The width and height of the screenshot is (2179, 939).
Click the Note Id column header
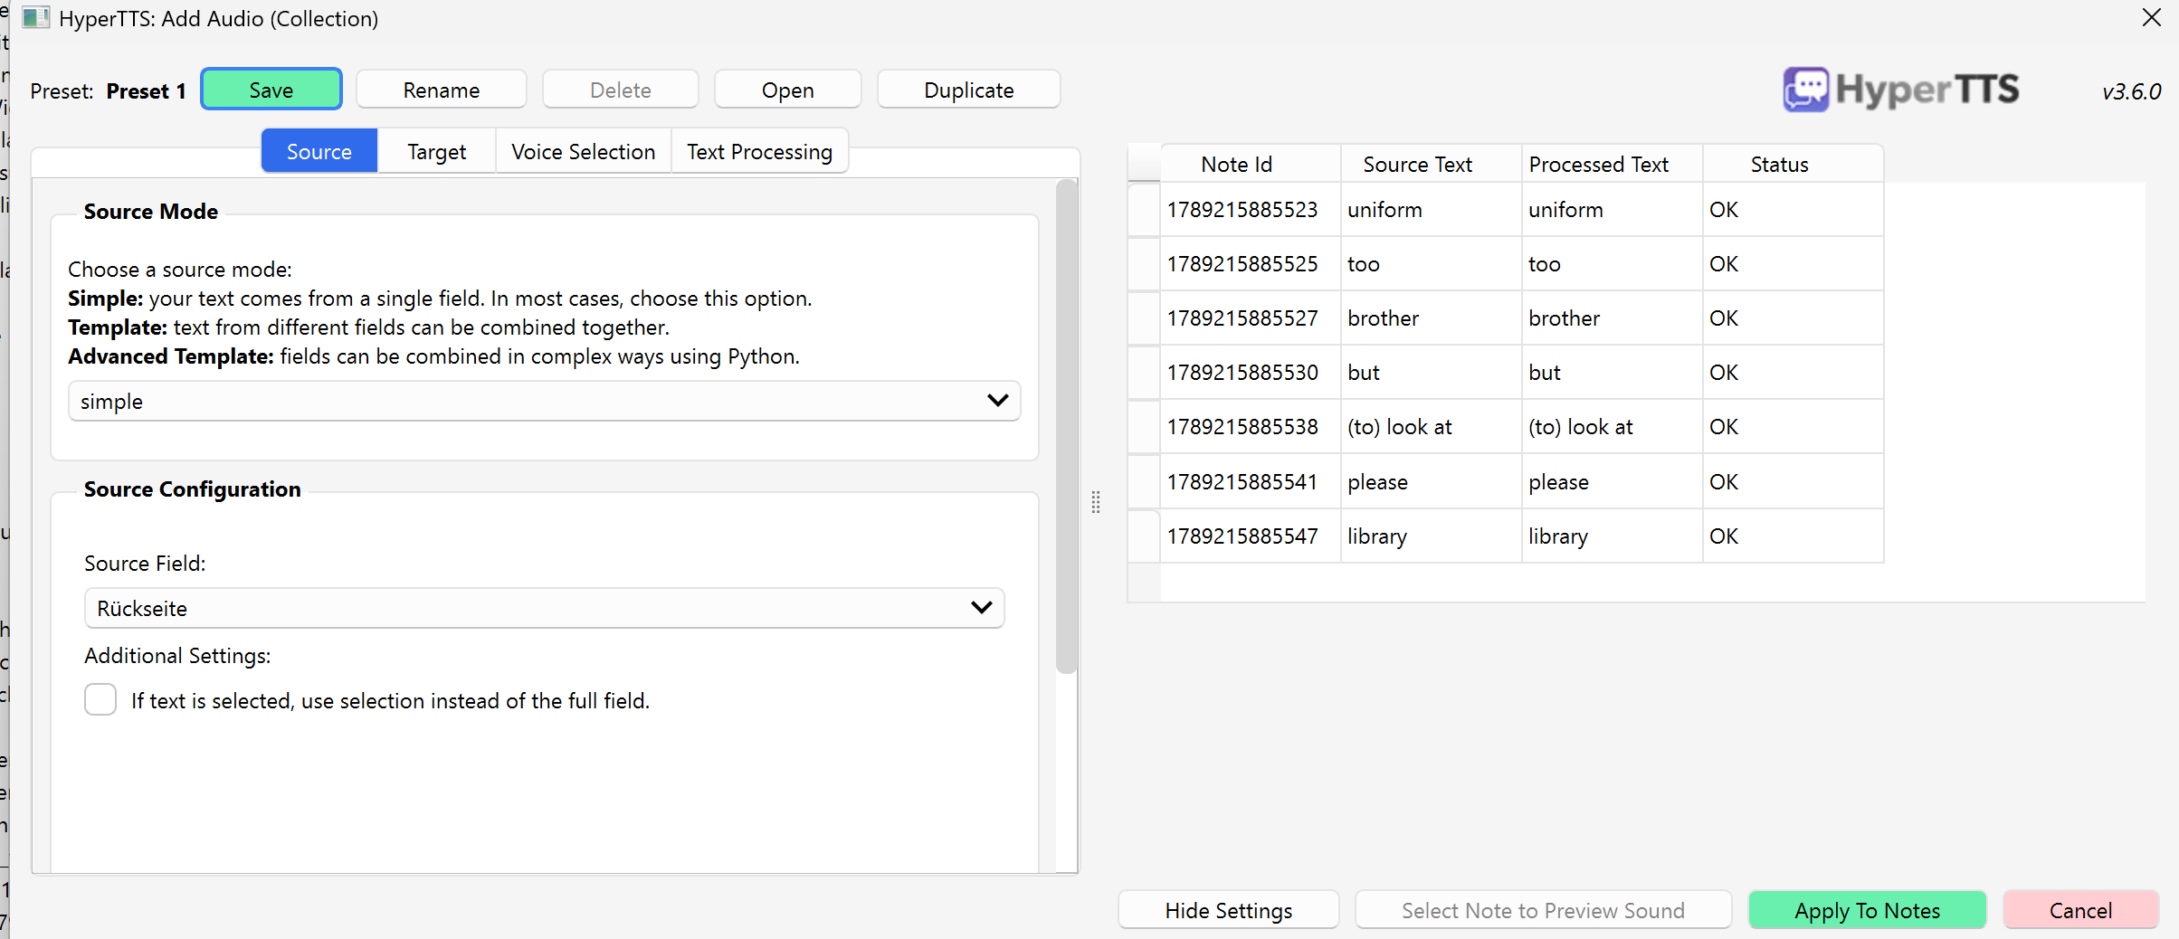pos(1251,164)
